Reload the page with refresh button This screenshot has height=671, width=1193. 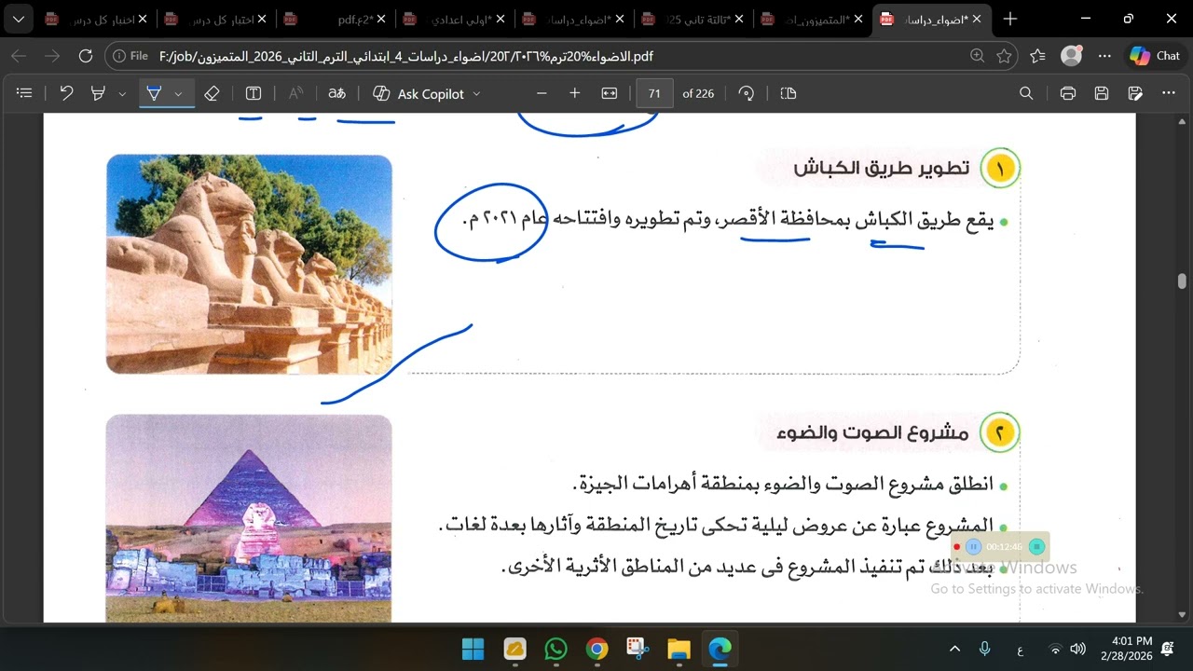86,56
